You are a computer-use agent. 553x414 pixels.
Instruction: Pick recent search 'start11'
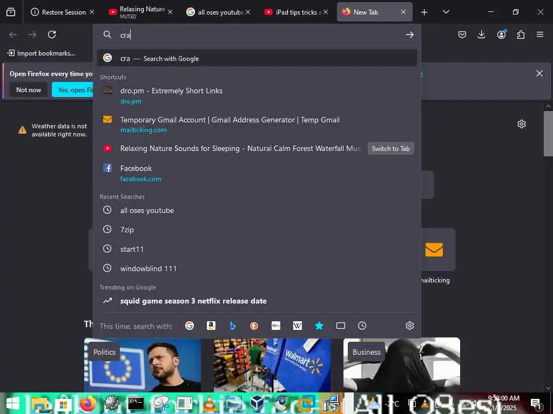point(257,249)
